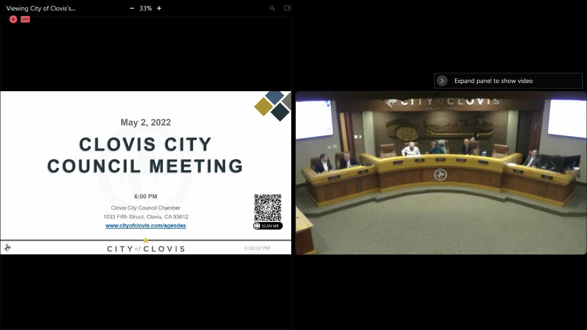
Task: Click the 'CLOVIS CITY COUNCIL MEETING' heading
Action: 145,155
